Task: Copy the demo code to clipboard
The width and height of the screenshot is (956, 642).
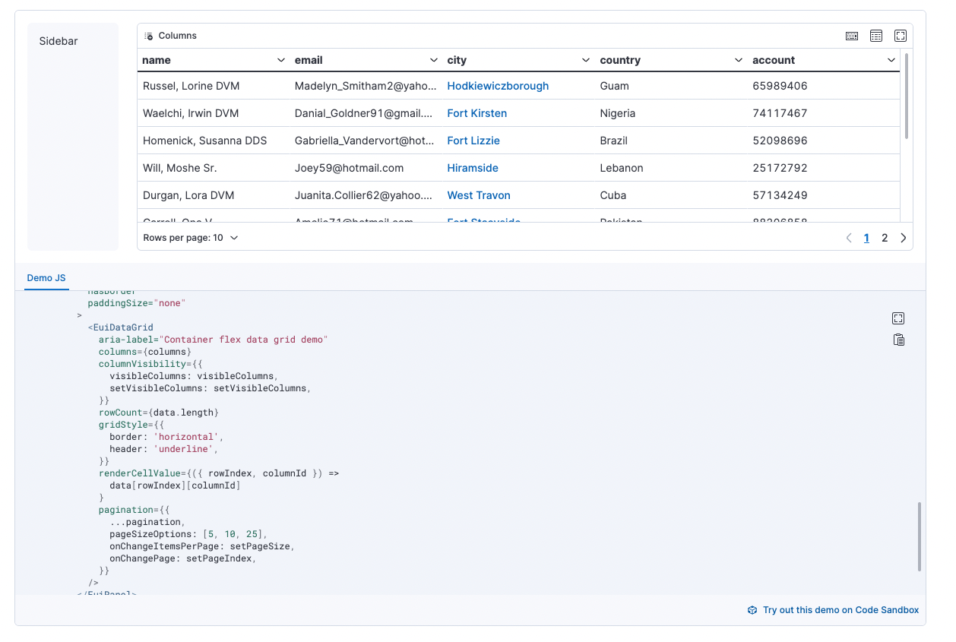Action: tap(898, 340)
